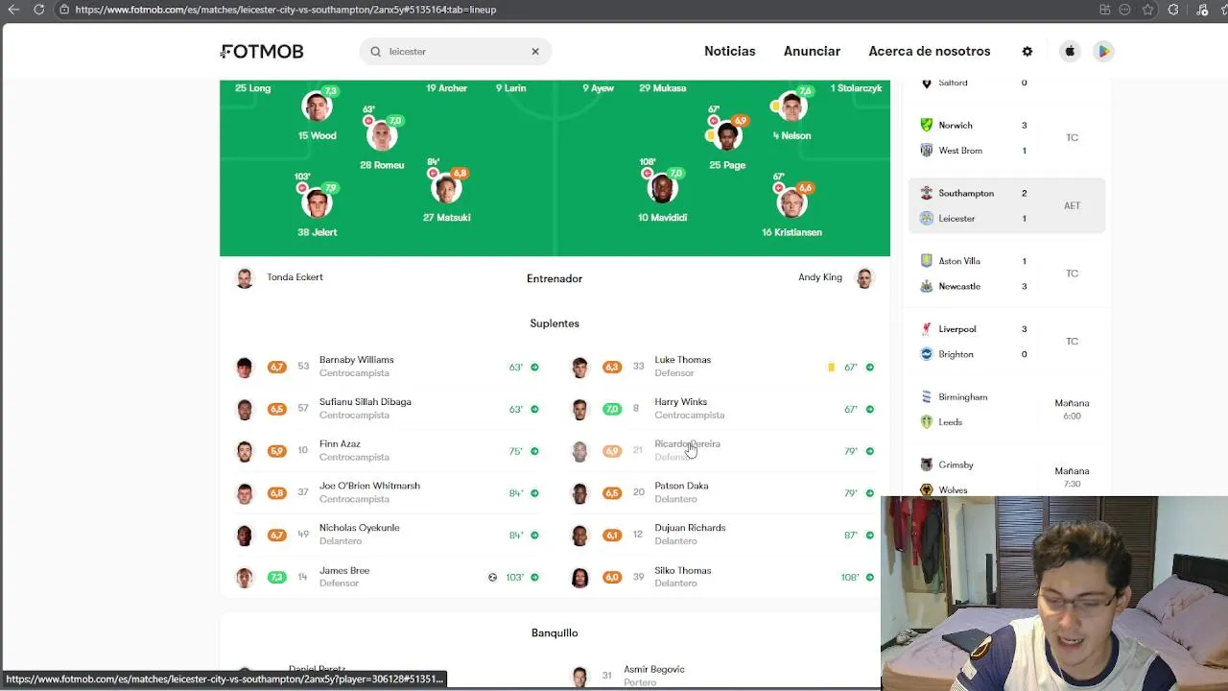Open coach Tonda Eckert profile
This screenshot has width=1228, height=691.
point(279,278)
